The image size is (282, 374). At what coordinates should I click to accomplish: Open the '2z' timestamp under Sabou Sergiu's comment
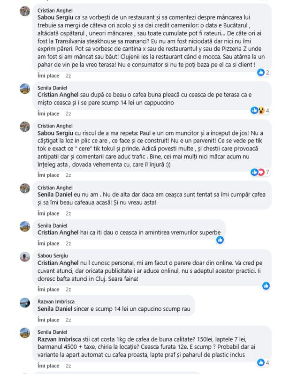[x=69, y=289]
